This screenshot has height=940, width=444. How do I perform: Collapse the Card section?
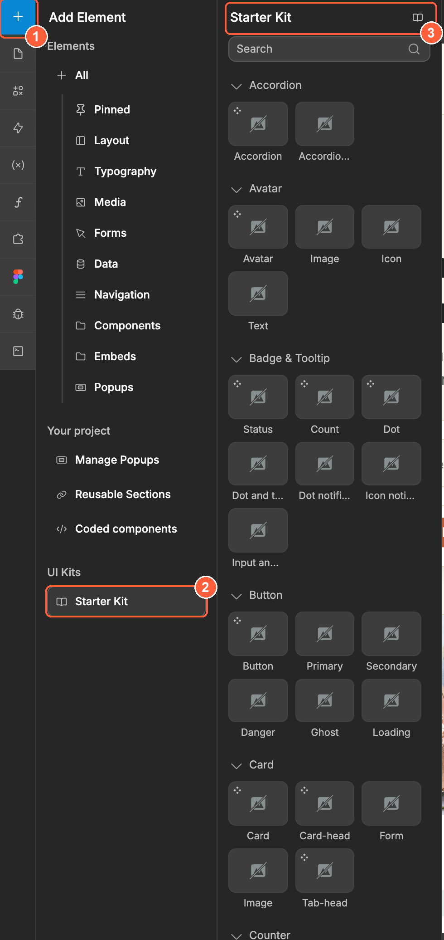tap(236, 765)
